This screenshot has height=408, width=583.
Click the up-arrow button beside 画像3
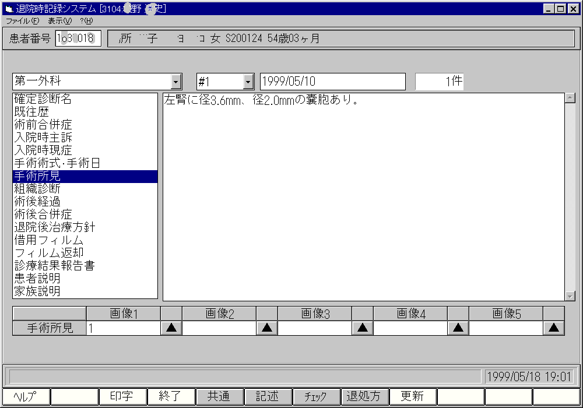[363, 328]
